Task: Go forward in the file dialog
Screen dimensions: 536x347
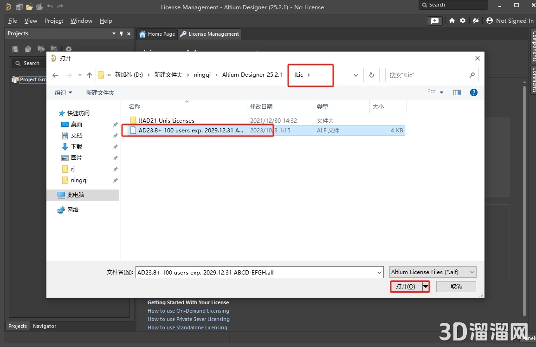Action: tap(69, 75)
